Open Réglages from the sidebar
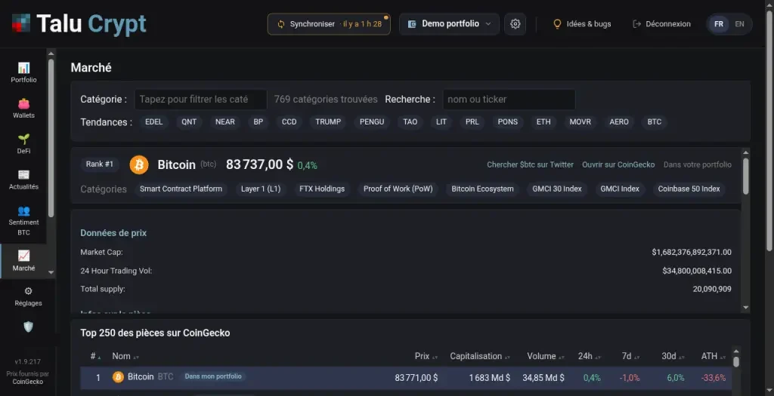The image size is (774, 396). [28, 296]
